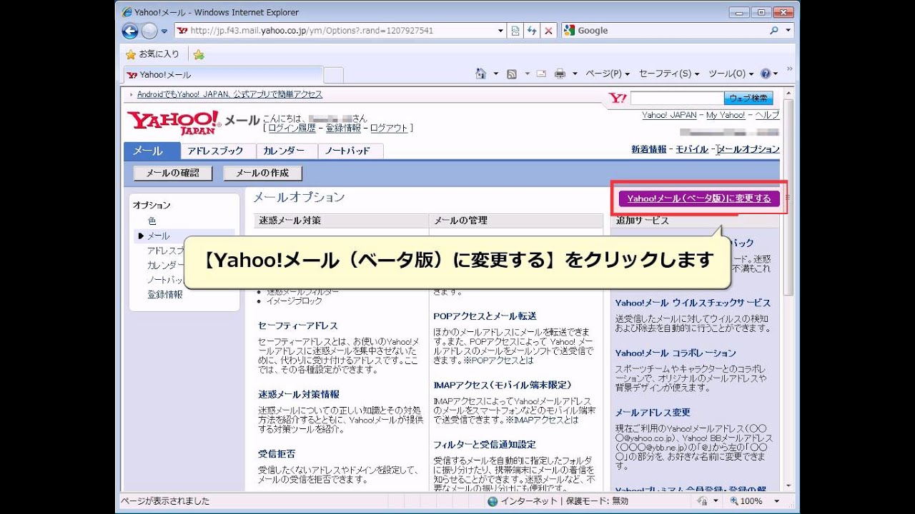This screenshot has width=915, height=514.
Task: Select メール in the options sidebar
Action: point(158,236)
